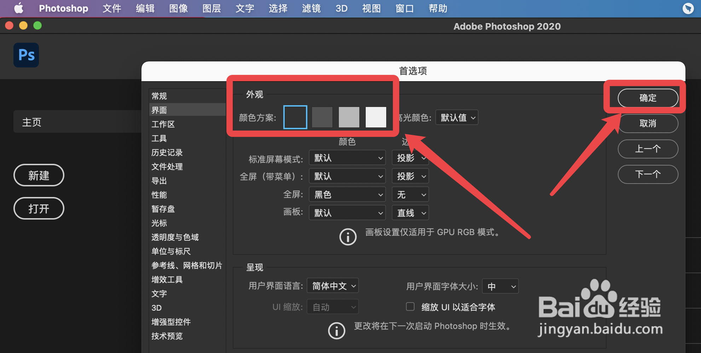Open the 帮助 menu

[438, 8]
